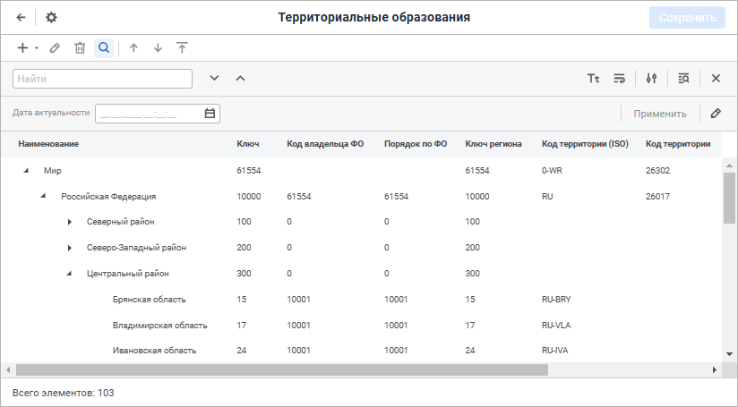Click the Применить button

(x=659, y=114)
